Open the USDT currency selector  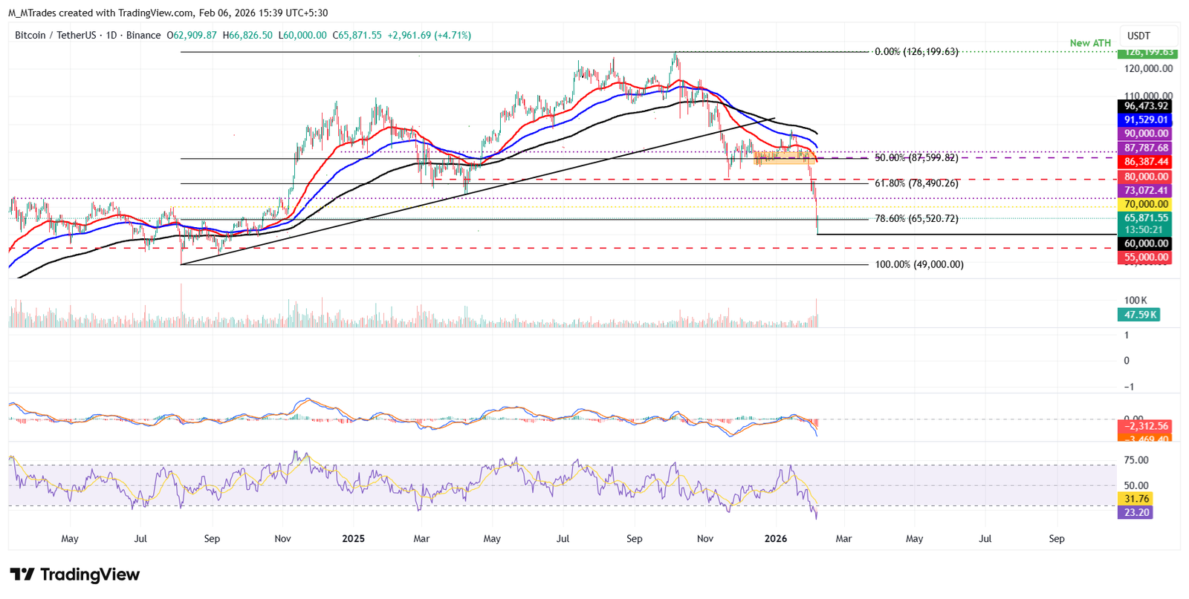(x=1138, y=36)
